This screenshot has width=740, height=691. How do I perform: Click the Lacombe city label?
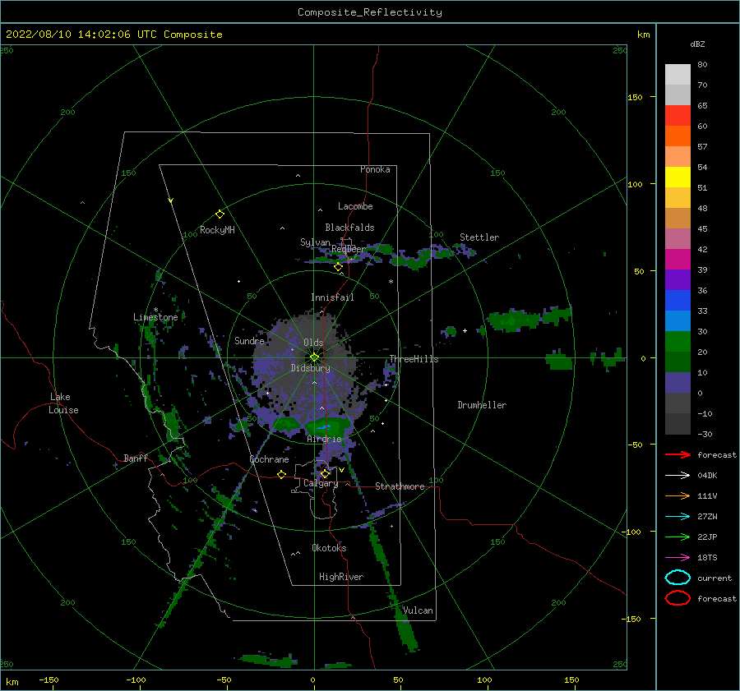tap(355, 206)
